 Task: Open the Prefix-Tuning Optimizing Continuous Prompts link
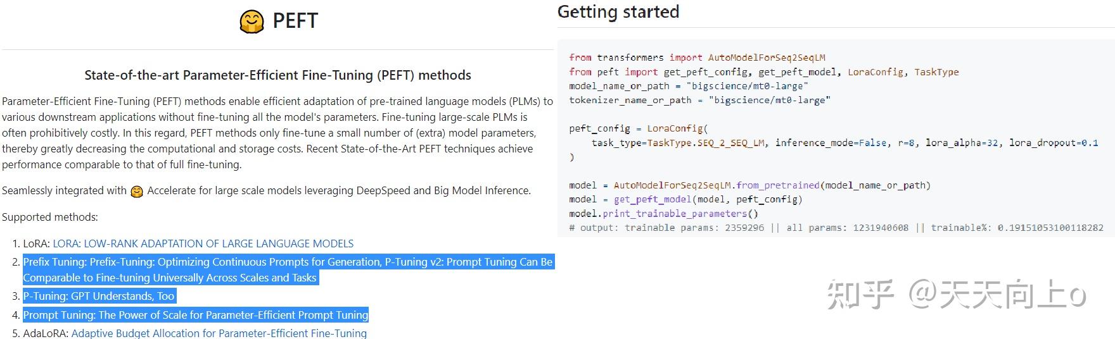234,262
